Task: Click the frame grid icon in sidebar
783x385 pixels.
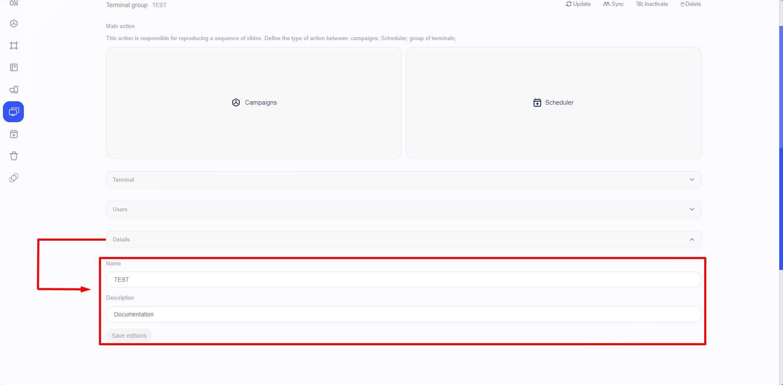Action: point(14,46)
